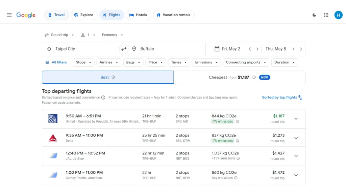Screen dimensions: 346x195
Task: Click emissions info icon for JAL flight
Action: click(238, 158)
